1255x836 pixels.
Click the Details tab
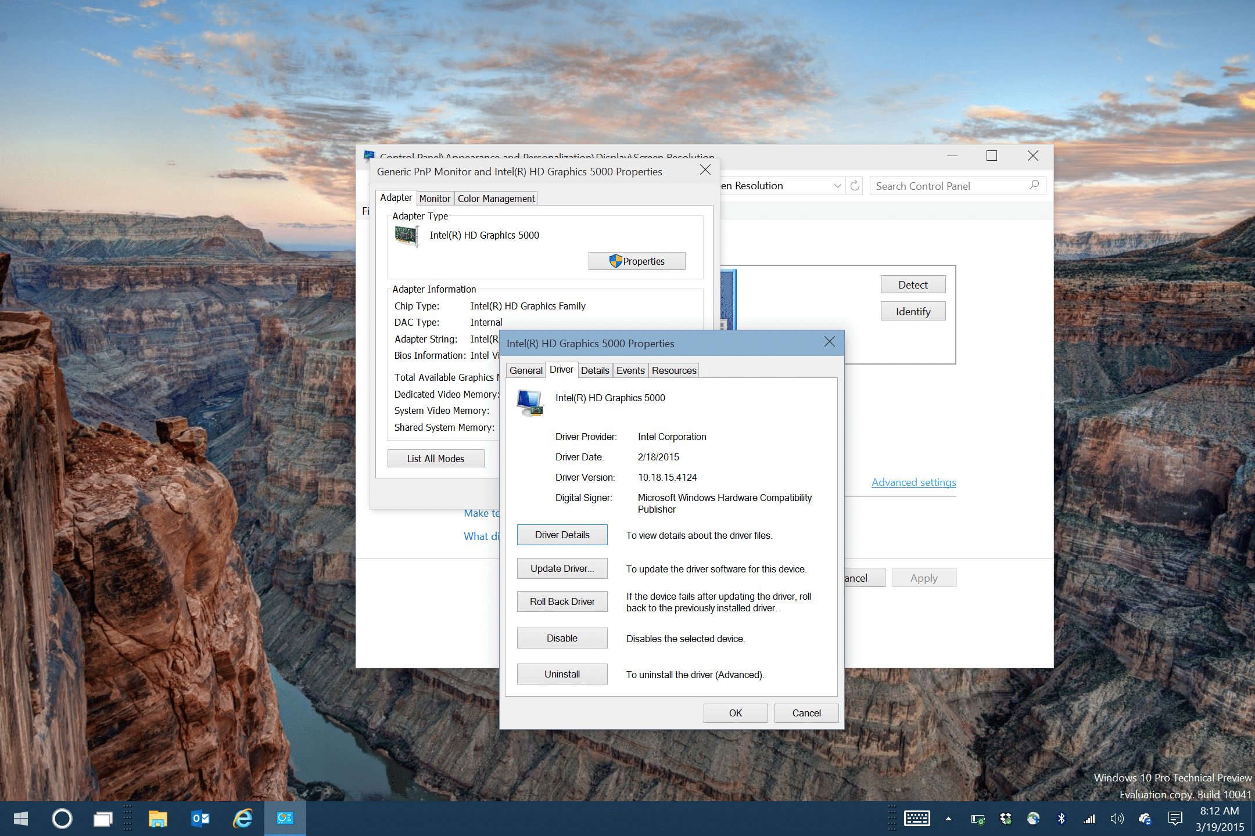pos(595,370)
